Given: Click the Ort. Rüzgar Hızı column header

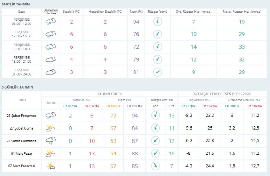Looking at the screenshot, I should [193, 12].
